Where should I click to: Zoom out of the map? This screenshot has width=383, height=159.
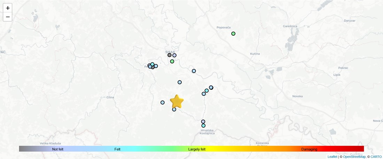coord(8,17)
